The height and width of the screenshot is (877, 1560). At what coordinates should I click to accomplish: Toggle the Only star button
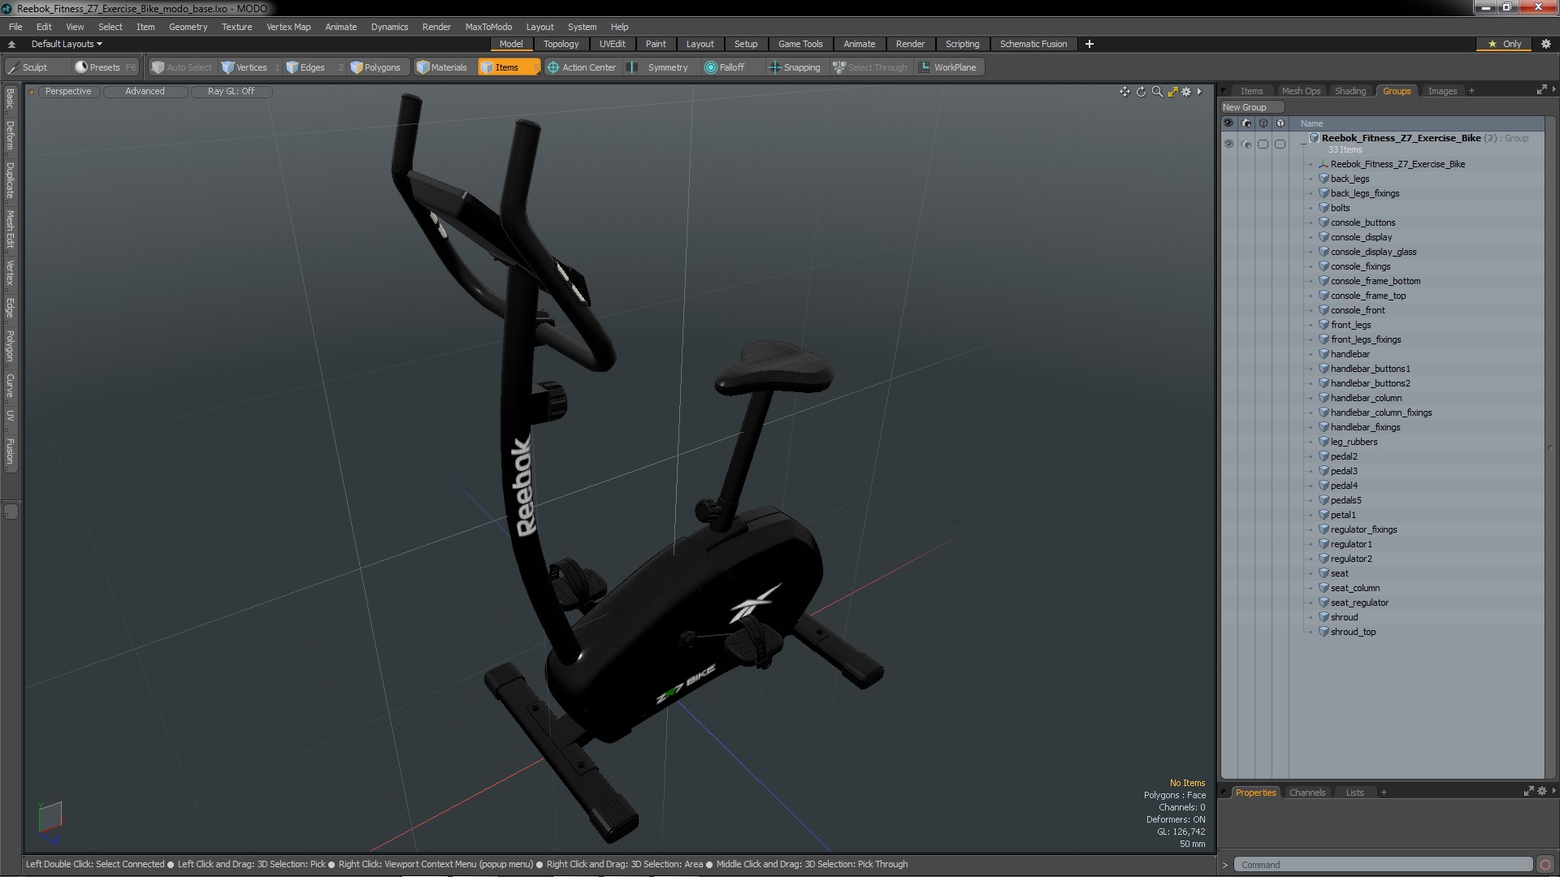(1505, 44)
